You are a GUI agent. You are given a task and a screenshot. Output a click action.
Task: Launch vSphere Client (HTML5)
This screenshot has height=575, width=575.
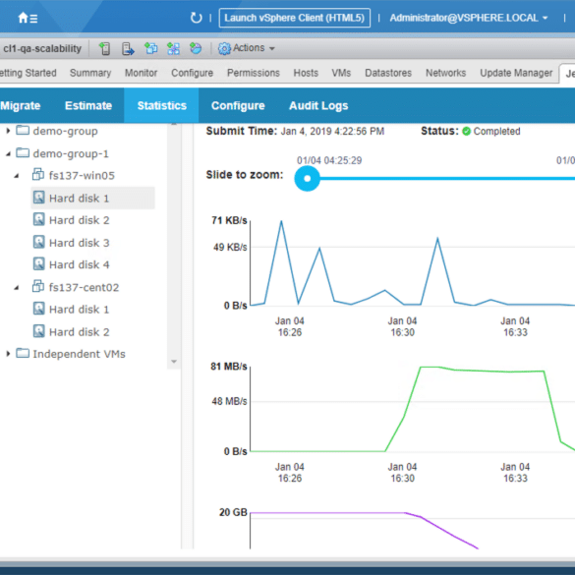point(295,18)
